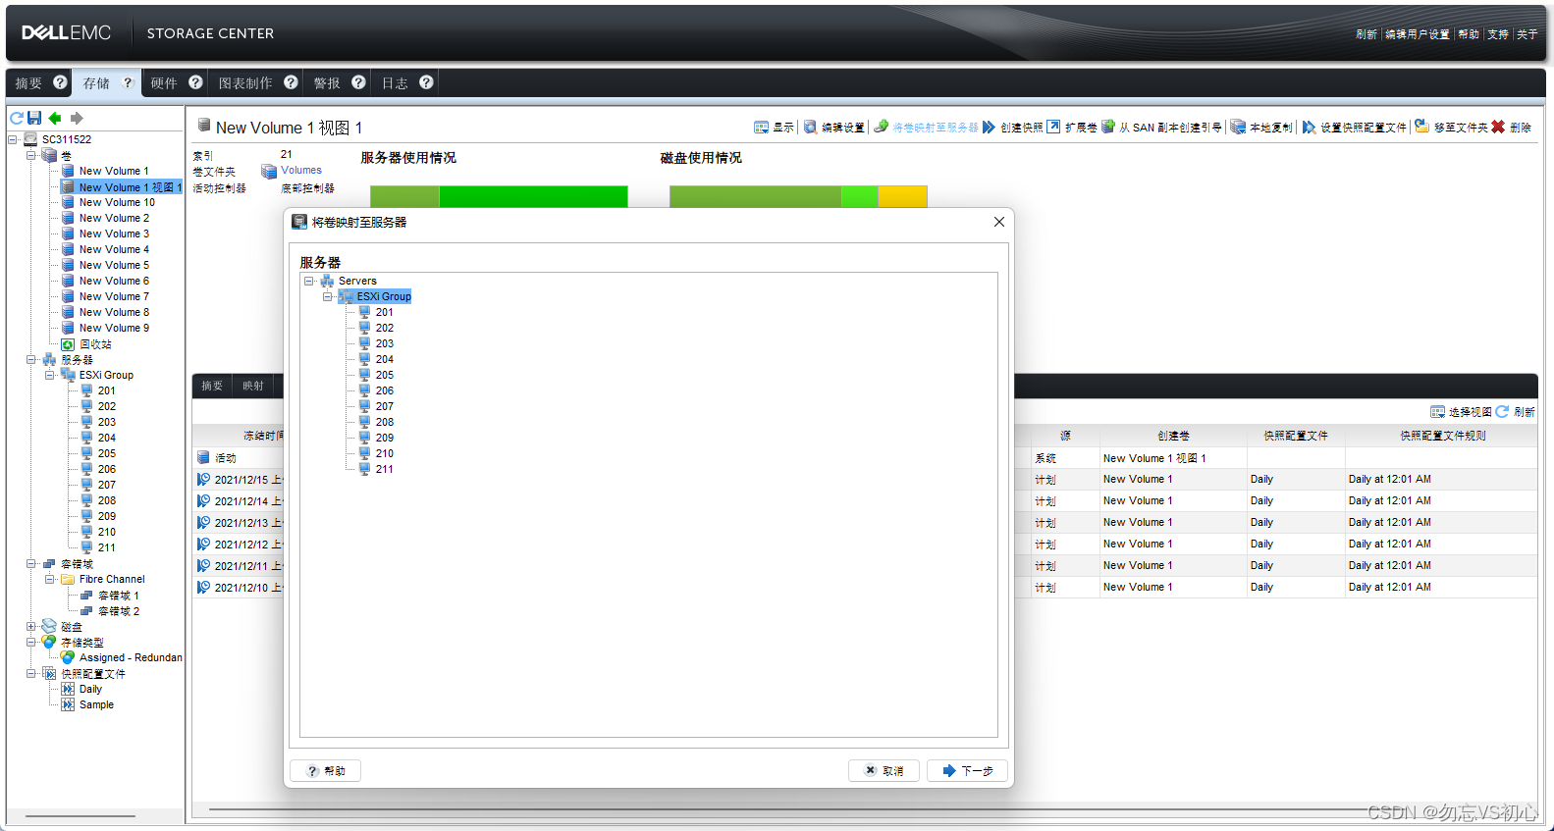Screen dimensions: 1554x831
Task: Click the yellow segment of disk usage bar
Action: [901, 196]
